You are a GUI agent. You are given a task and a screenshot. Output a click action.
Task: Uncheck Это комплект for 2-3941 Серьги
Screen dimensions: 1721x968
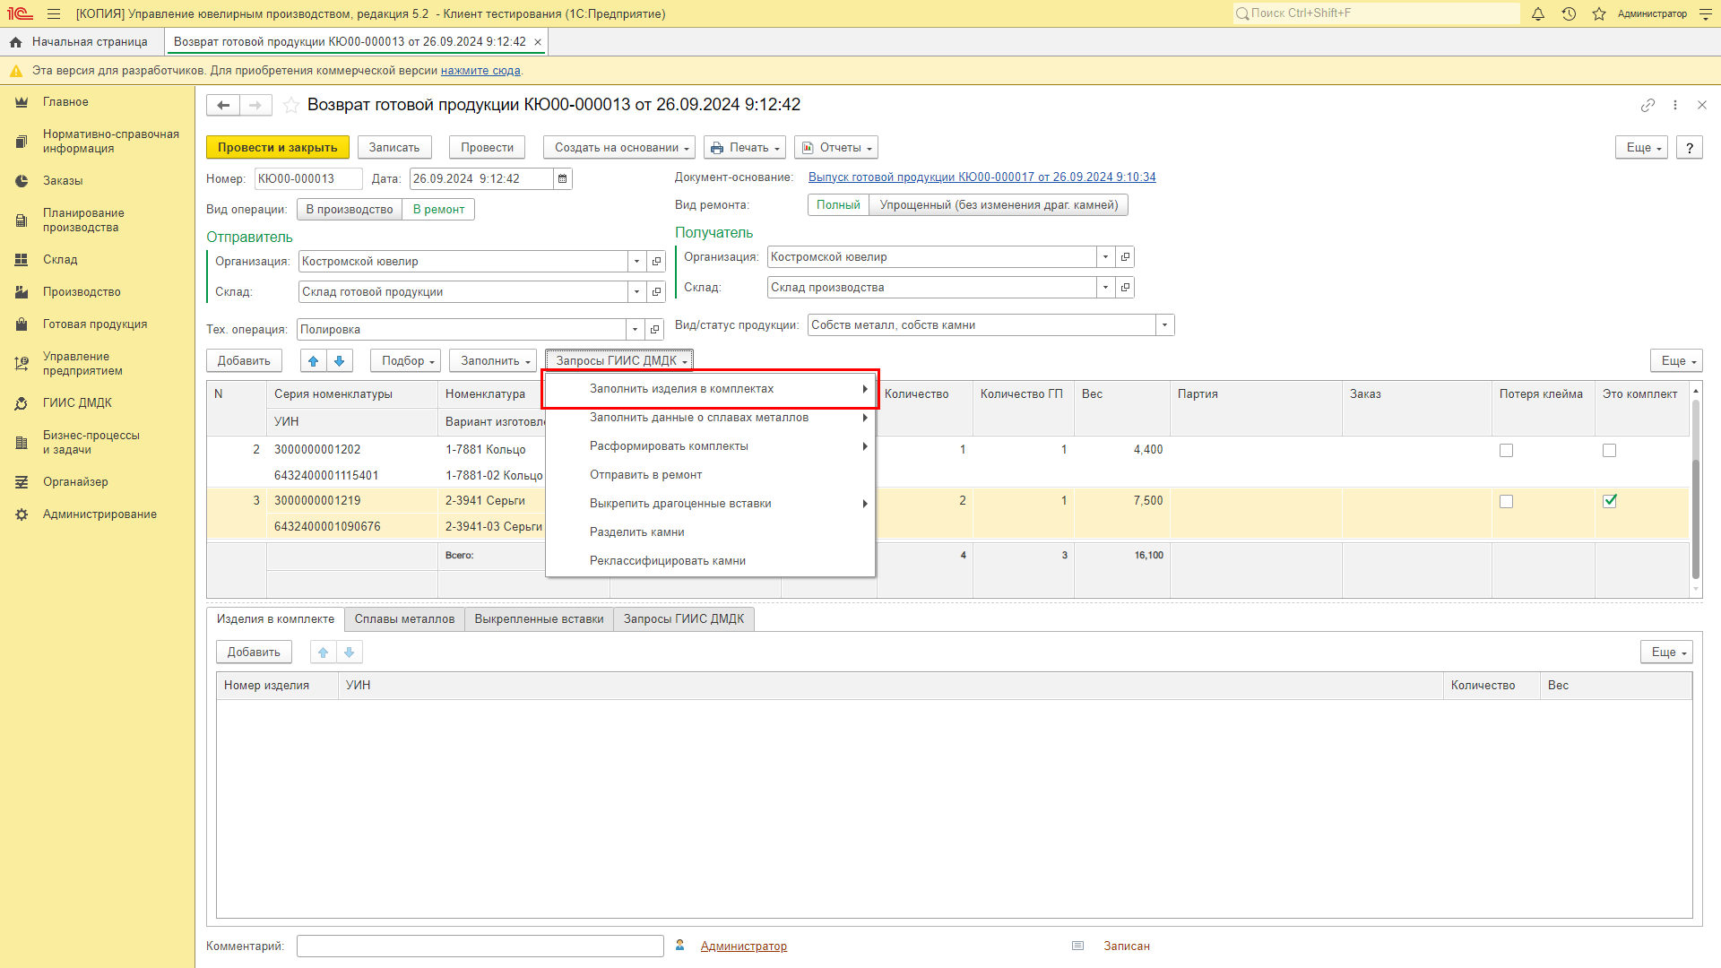pos(1609,502)
